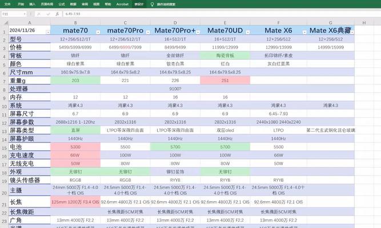
Task: Open filter dropdown on the Mate X6 header
Action: tap(304, 32)
